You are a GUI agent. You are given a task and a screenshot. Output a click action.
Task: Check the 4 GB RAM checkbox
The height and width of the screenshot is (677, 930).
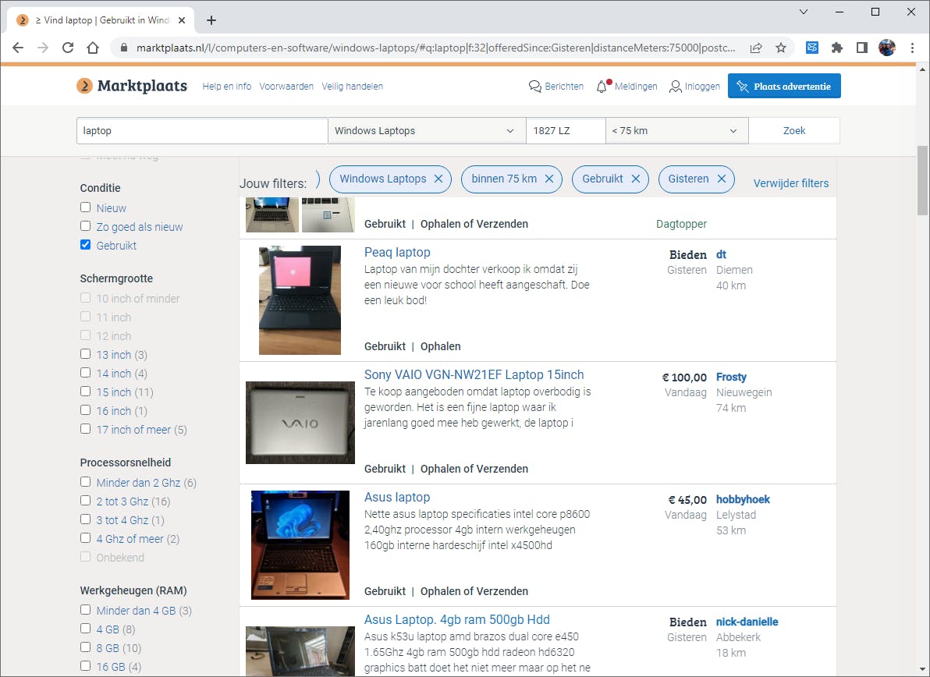[85, 629]
